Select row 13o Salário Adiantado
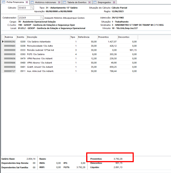171x173 pixels. click(x=69, y=42)
